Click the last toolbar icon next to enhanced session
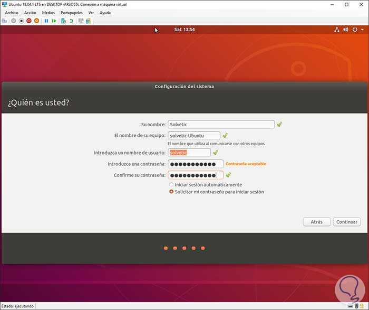Image resolution: width=369 pixels, height=310 pixels. (89, 21)
